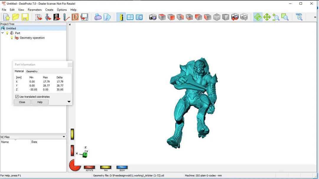319x179 pixels.
Task: Click the Print icon
Action: [98, 17]
